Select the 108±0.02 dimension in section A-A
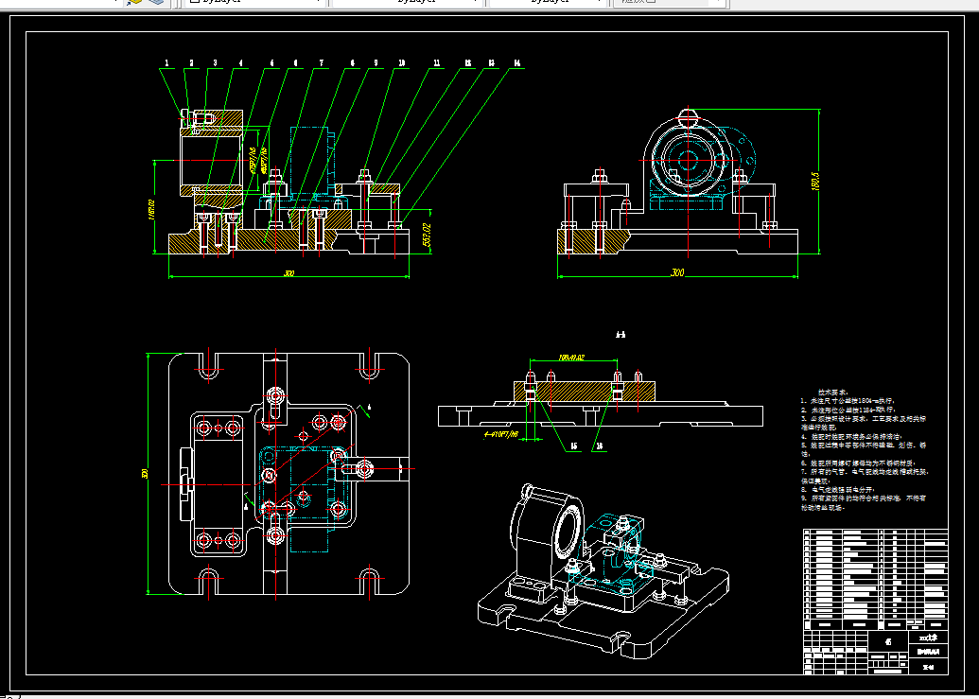The width and height of the screenshot is (979, 699). pos(572,358)
